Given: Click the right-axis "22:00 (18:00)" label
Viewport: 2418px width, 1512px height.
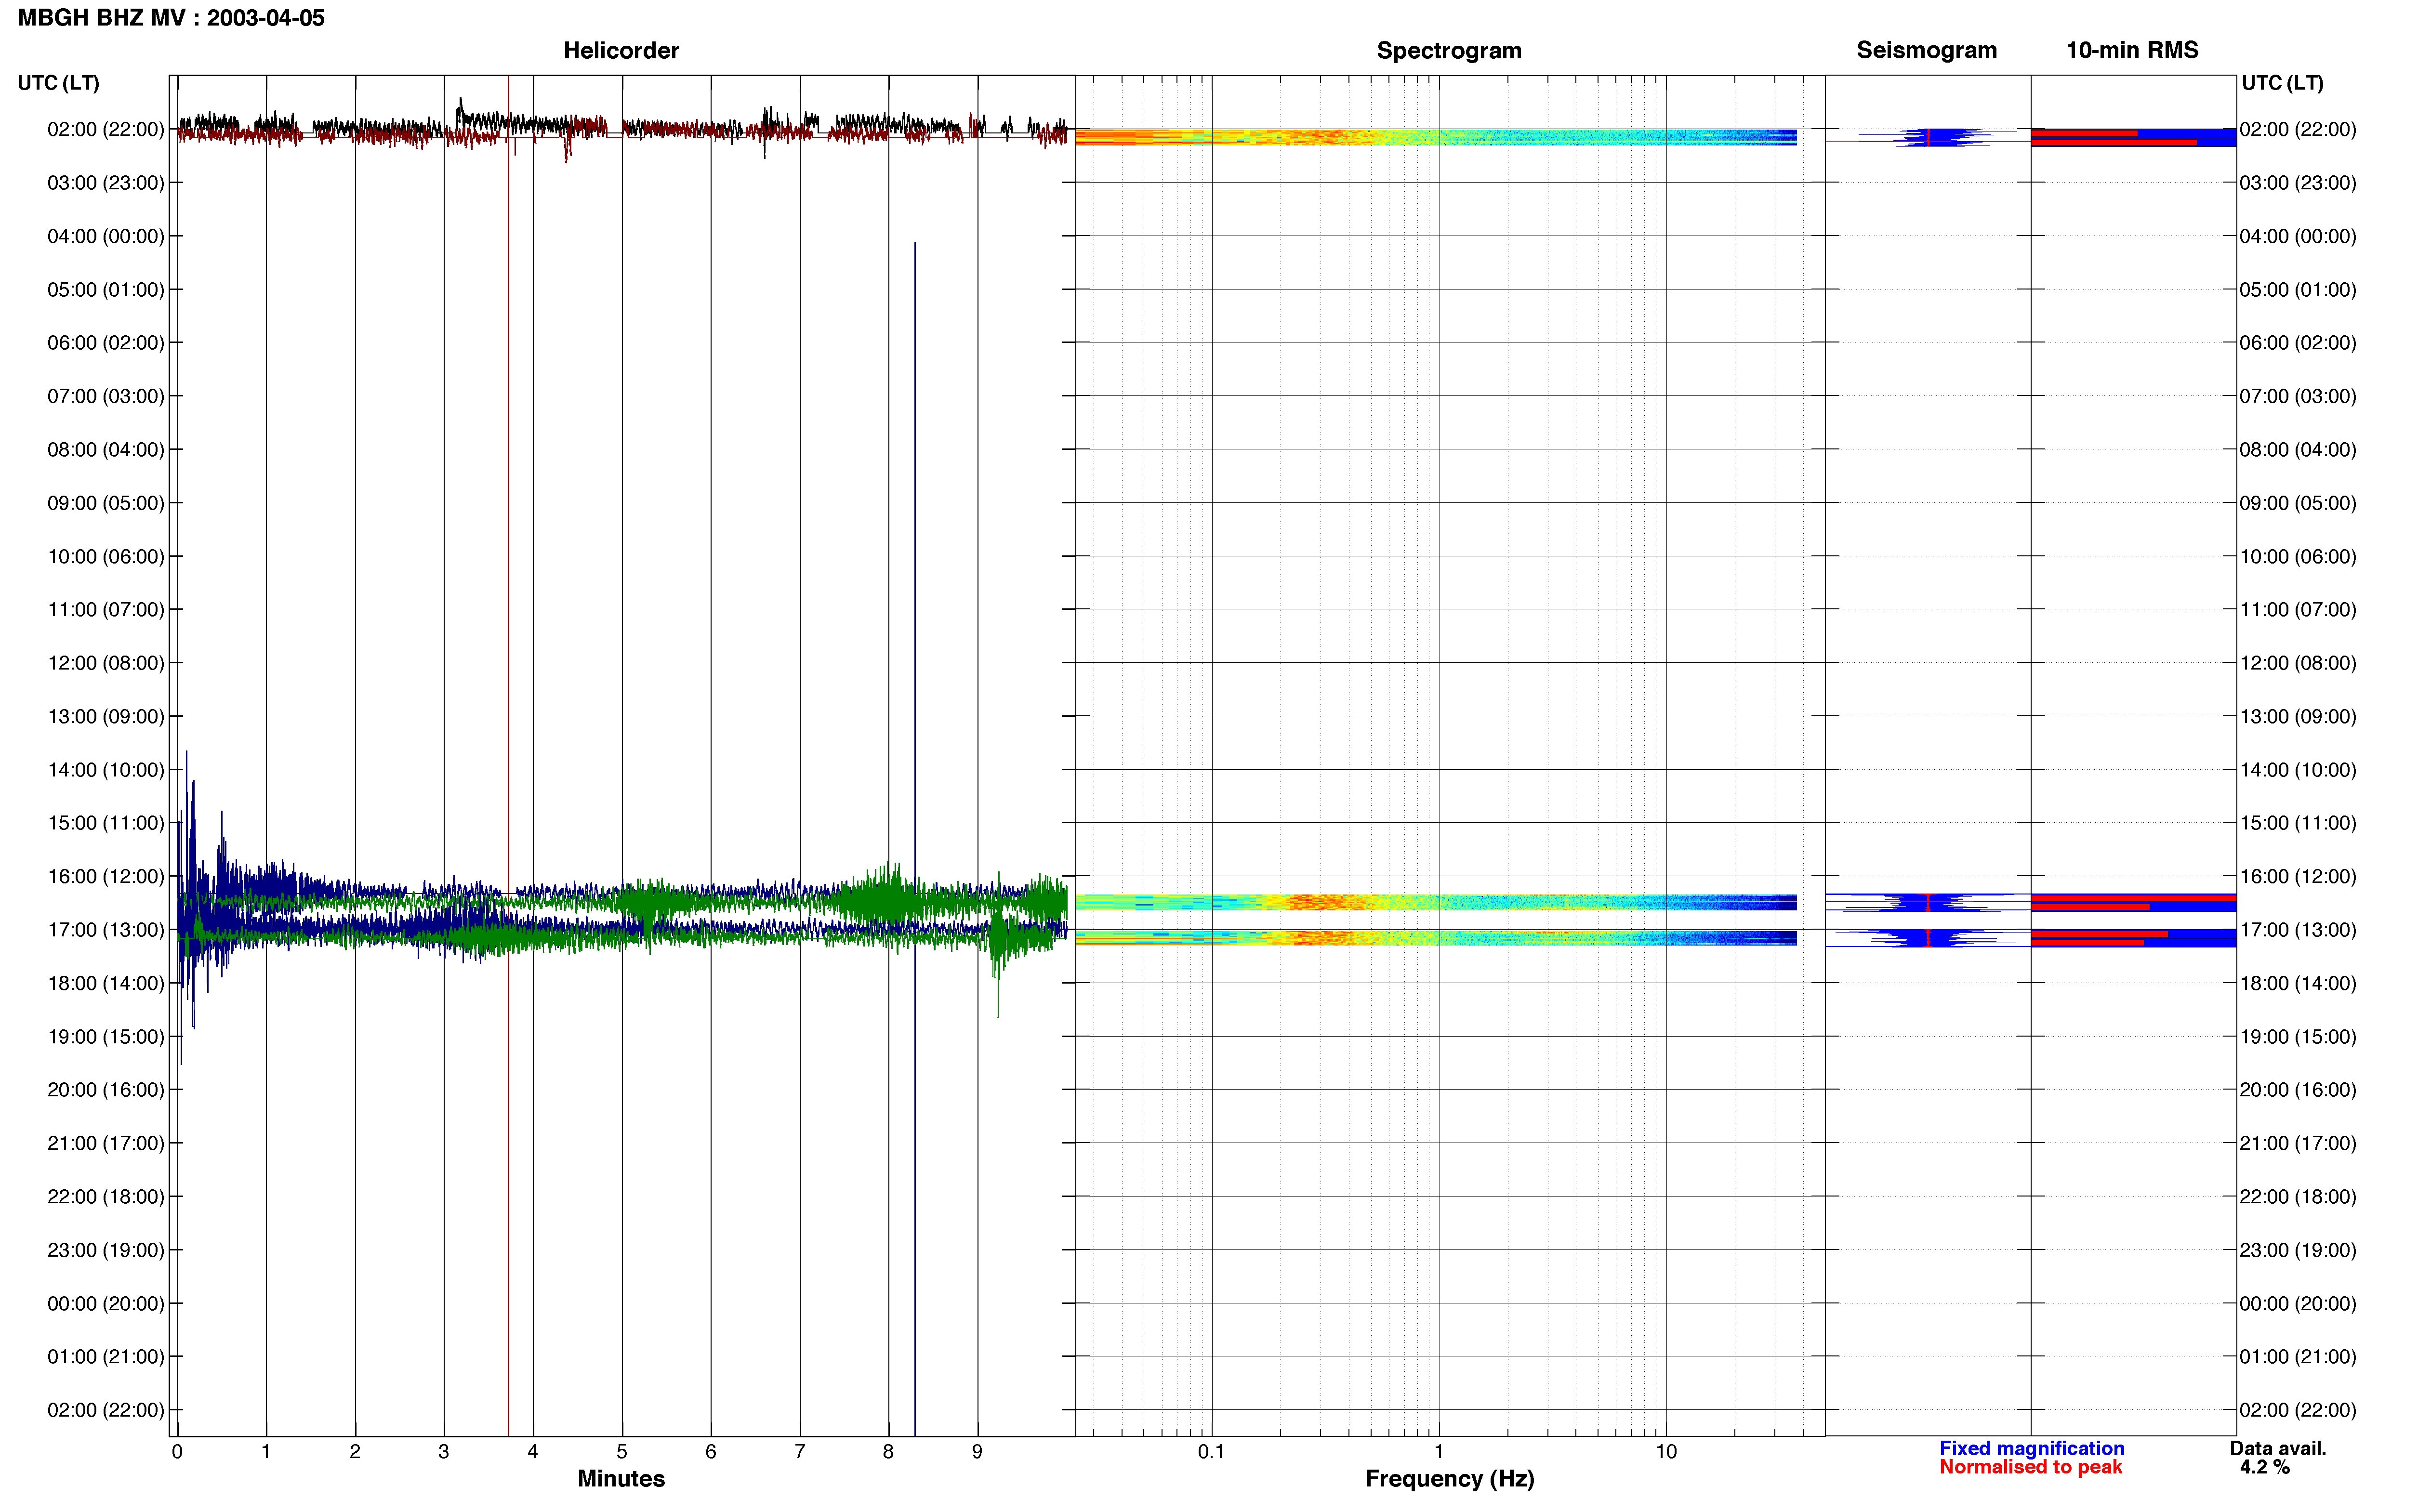Looking at the screenshot, I should coord(2298,1196).
